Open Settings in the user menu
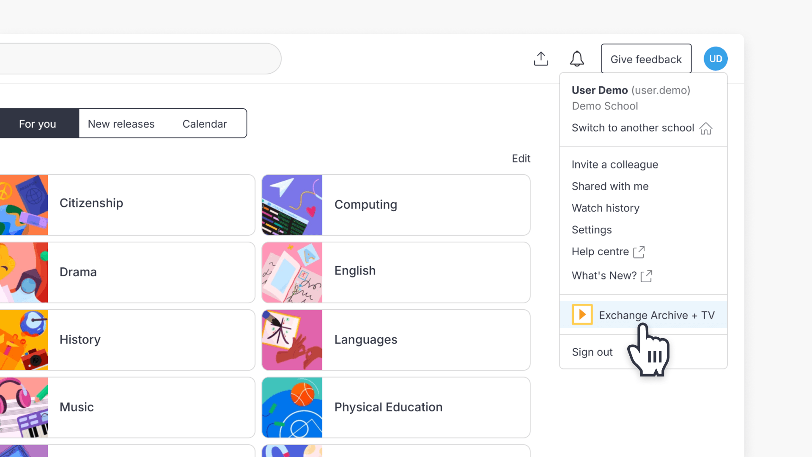The height and width of the screenshot is (457, 812). click(x=592, y=230)
